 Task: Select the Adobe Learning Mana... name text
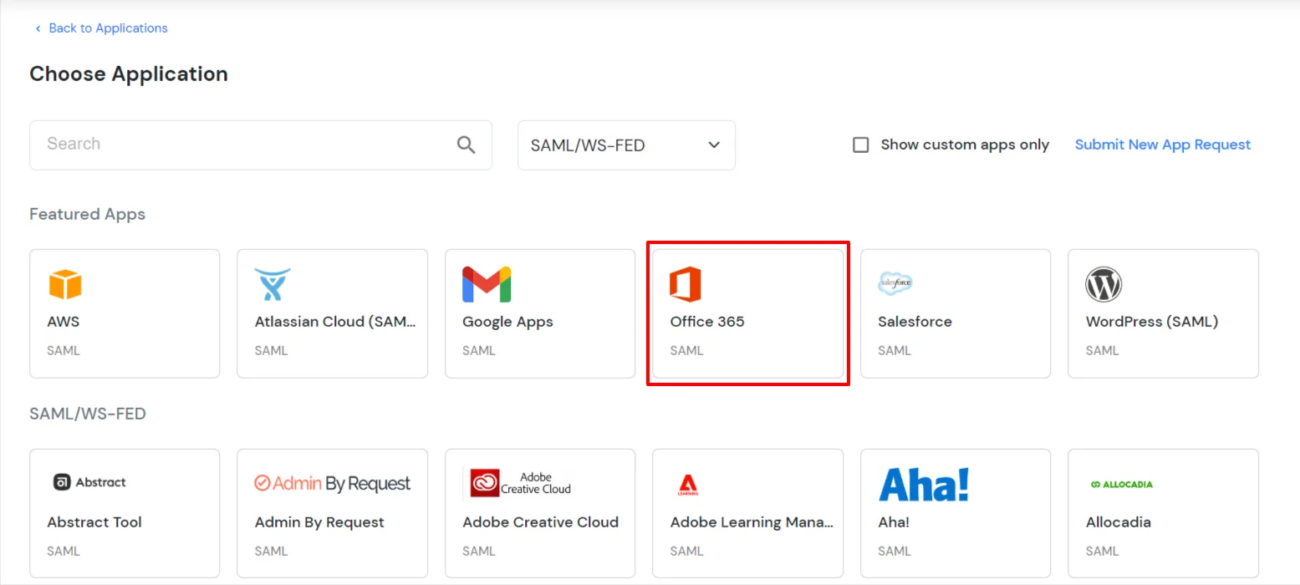[752, 521]
